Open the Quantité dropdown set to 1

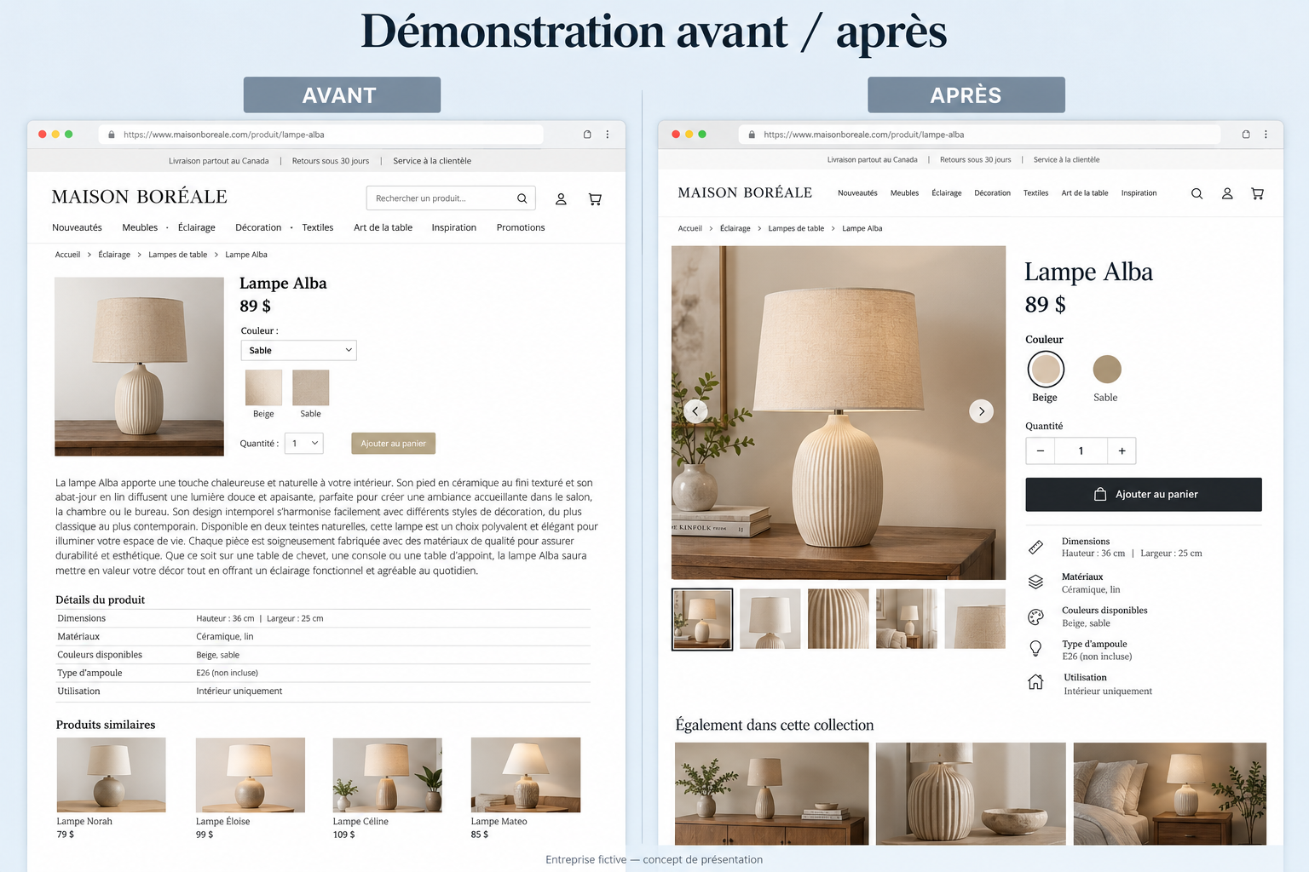(x=303, y=443)
